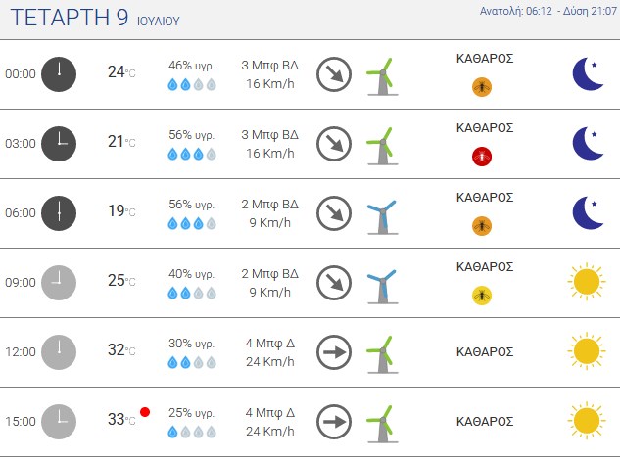
Task: Click ΚΑΘΑΡΟΣ label in the 12:00 row
Action: [x=485, y=351]
